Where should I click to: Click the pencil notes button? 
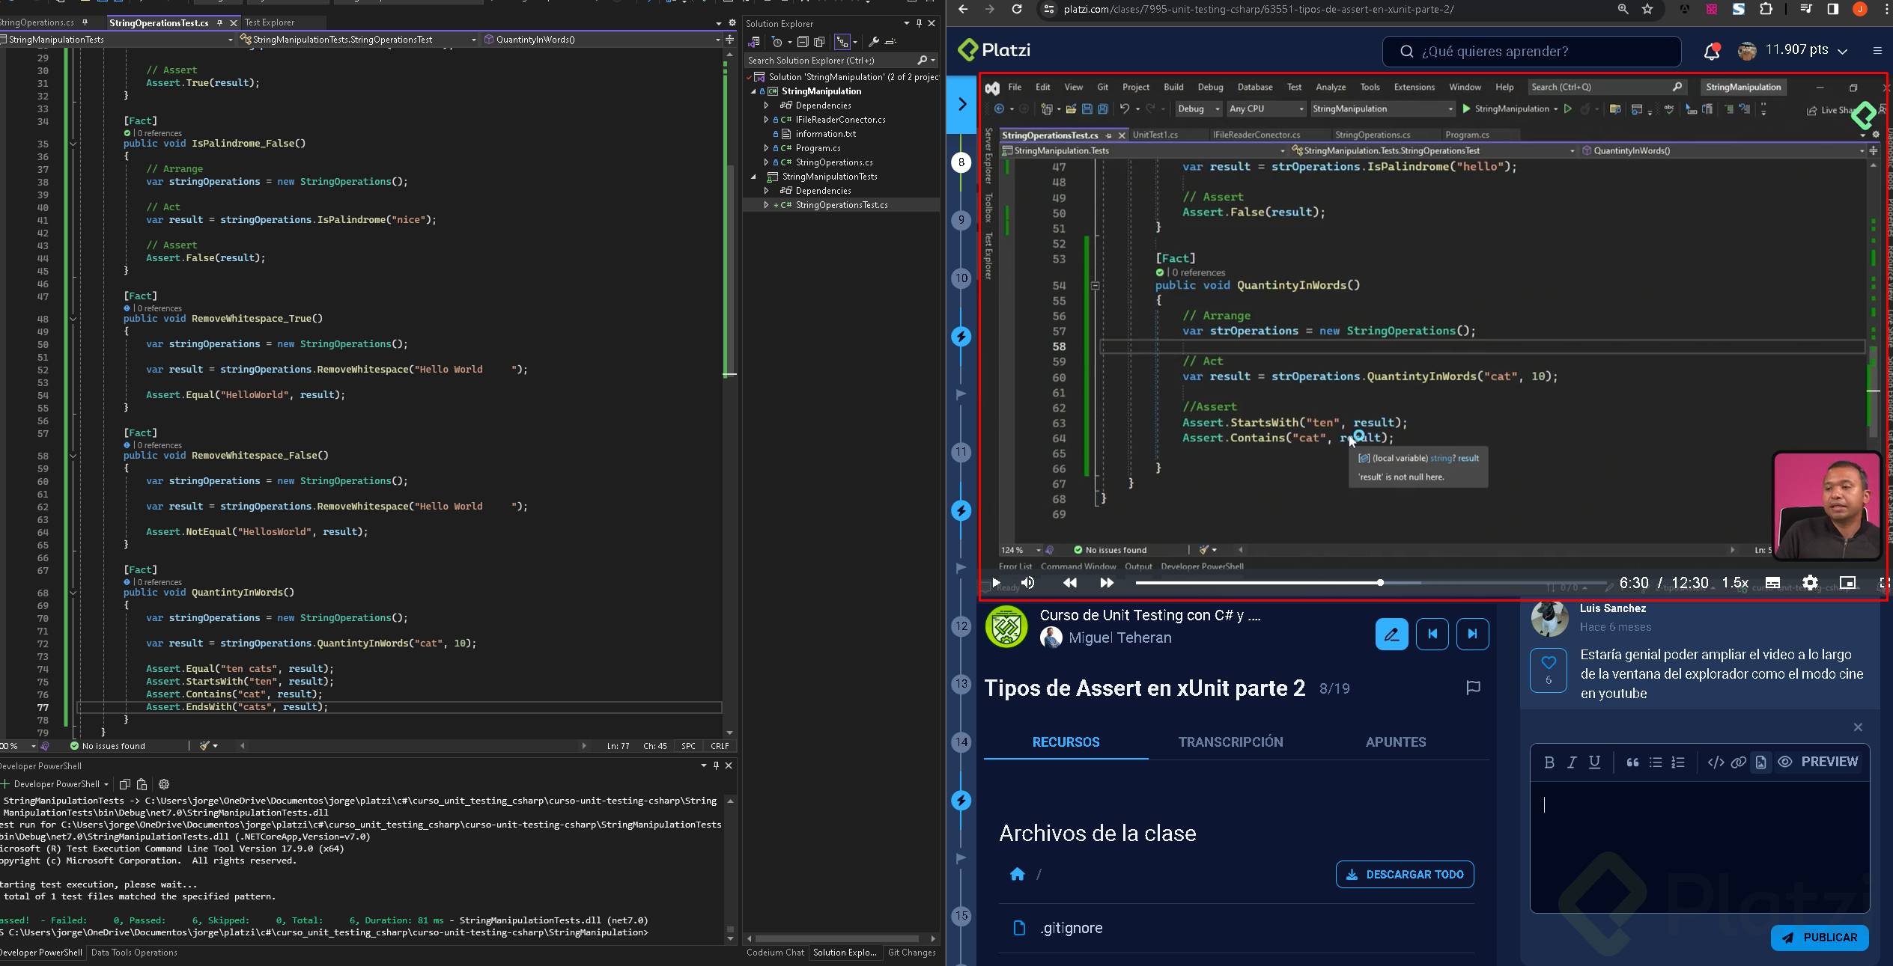pyautogui.click(x=1391, y=634)
